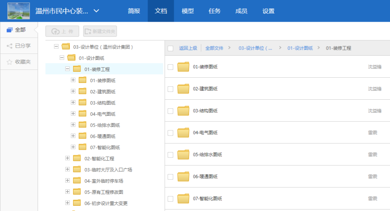This screenshot has height=211, width=390.
Task: Click 05-原有工程修改图 folder icon in tree
Action: click(77, 192)
